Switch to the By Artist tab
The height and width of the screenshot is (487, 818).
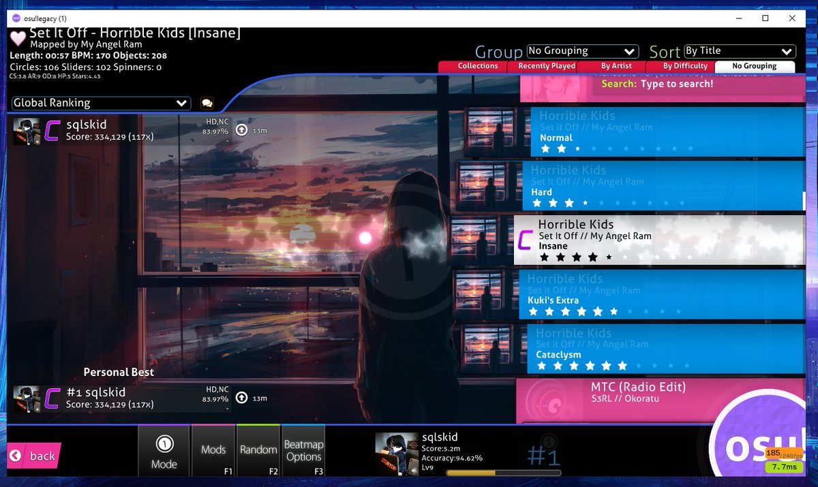click(616, 66)
